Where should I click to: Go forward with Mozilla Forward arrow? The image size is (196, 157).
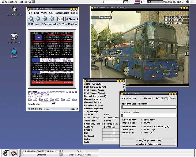click(x=38, y=18)
